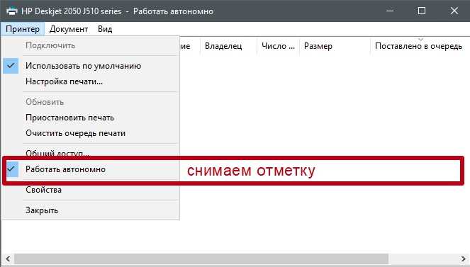The image size is (470, 267).
Task: Choose Очистить очередь печати
Action: pyautogui.click(x=91, y=133)
